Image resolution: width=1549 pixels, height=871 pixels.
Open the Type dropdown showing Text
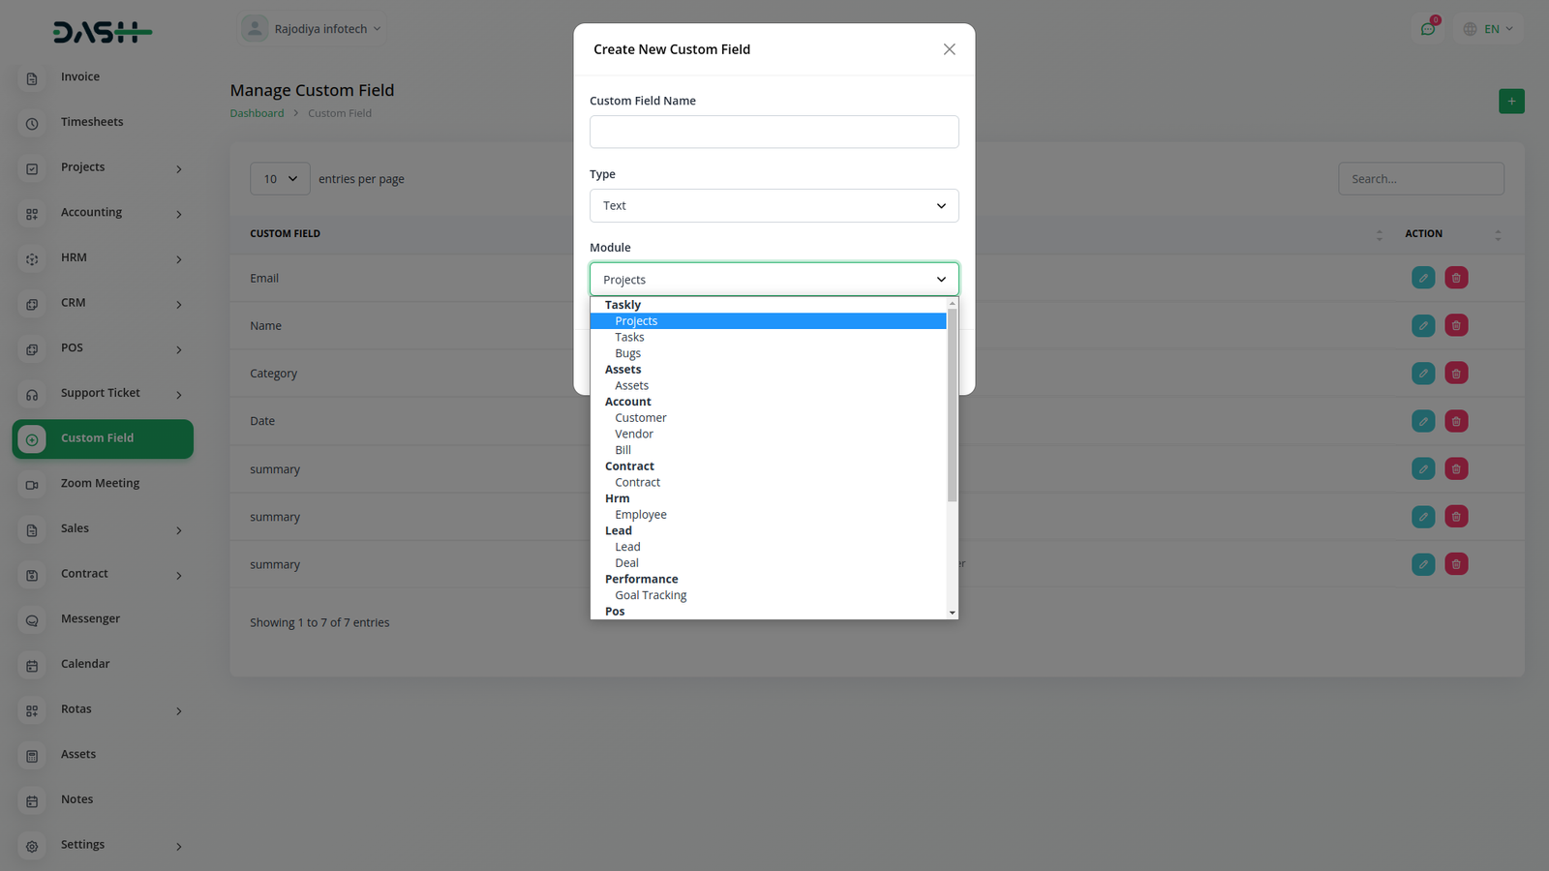pos(774,206)
